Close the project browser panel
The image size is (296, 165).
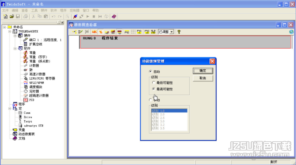(x=62, y=23)
